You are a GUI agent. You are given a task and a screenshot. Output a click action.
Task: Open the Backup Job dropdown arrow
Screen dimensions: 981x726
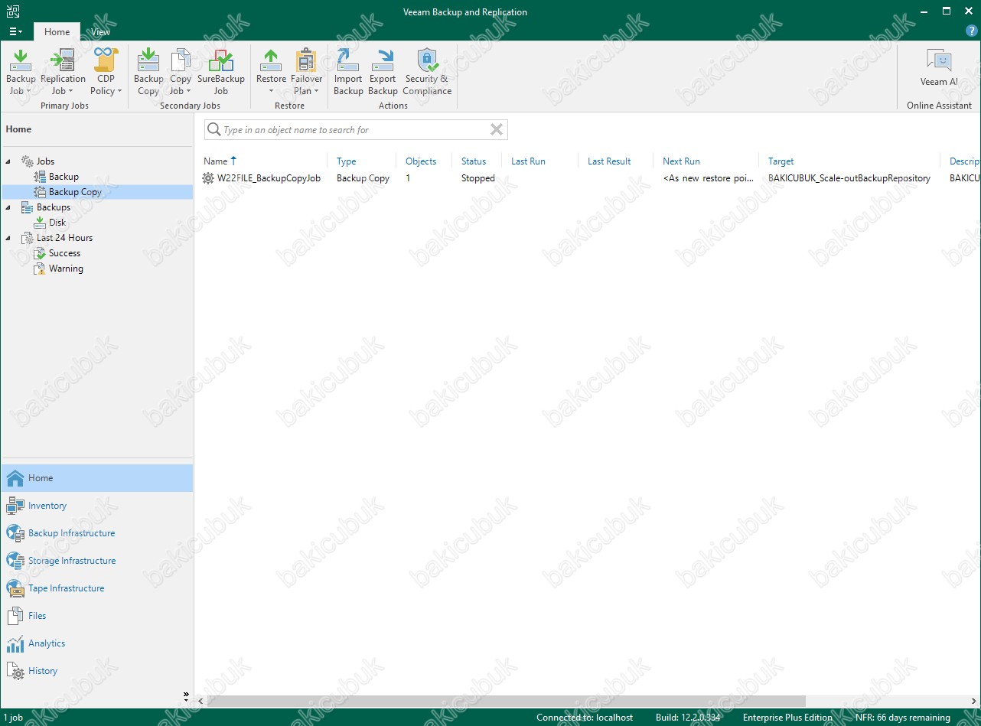[29, 91]
